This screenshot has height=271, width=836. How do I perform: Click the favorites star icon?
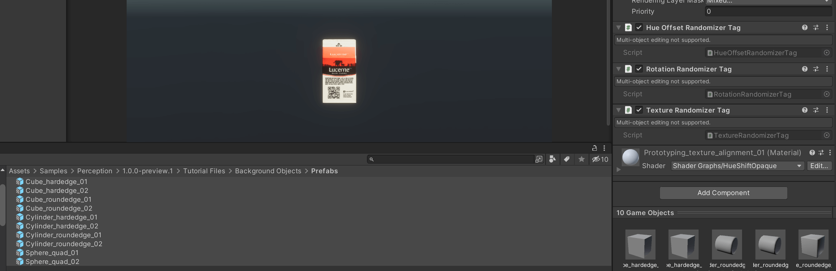582,159
